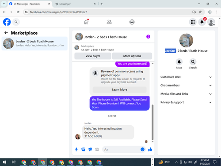
Task: Open the Facebook search magnifier
Action: (16, 22)
